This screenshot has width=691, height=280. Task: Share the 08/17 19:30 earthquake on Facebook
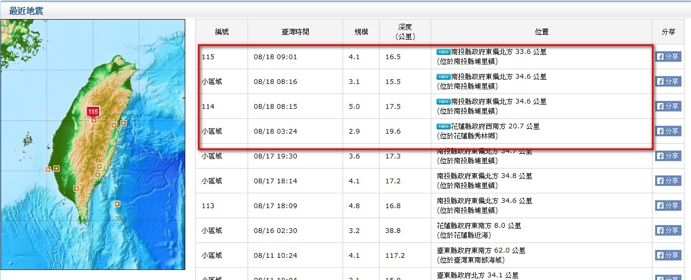(668, 156)
